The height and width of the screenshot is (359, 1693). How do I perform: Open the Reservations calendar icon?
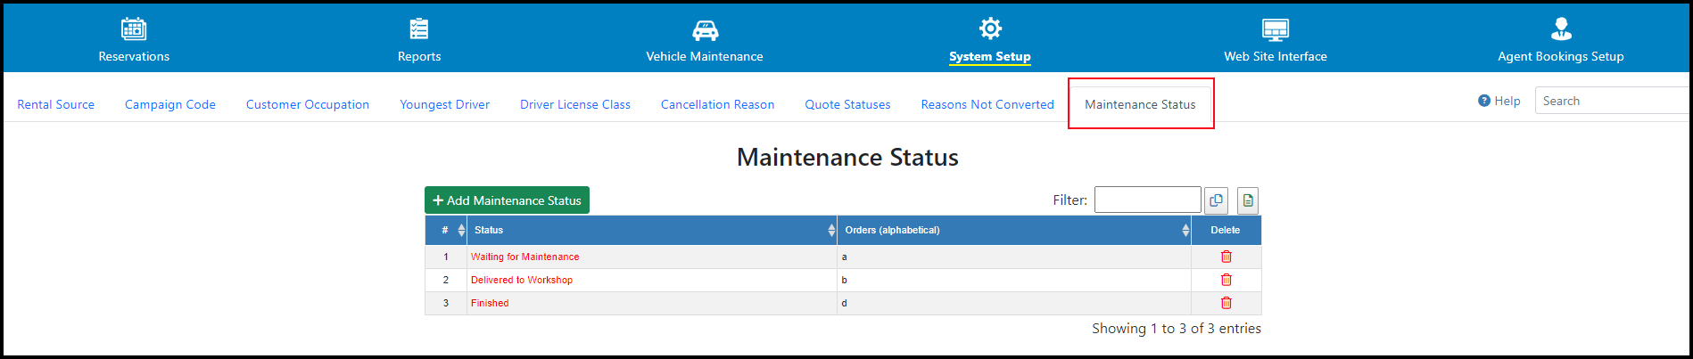tap(134, 29)
